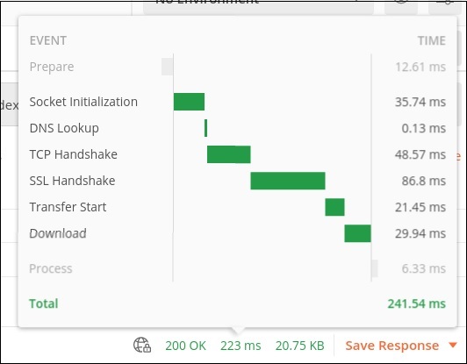Click the 200 OK status text

[x=185, y=346]
